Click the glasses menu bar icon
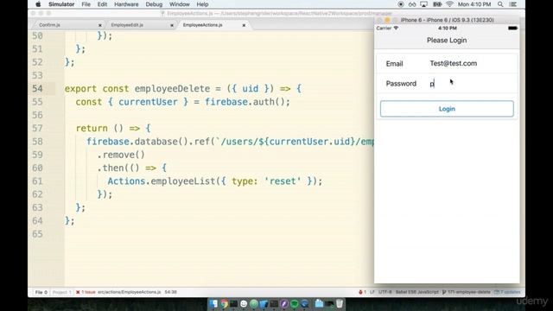 tap(412, 4)
